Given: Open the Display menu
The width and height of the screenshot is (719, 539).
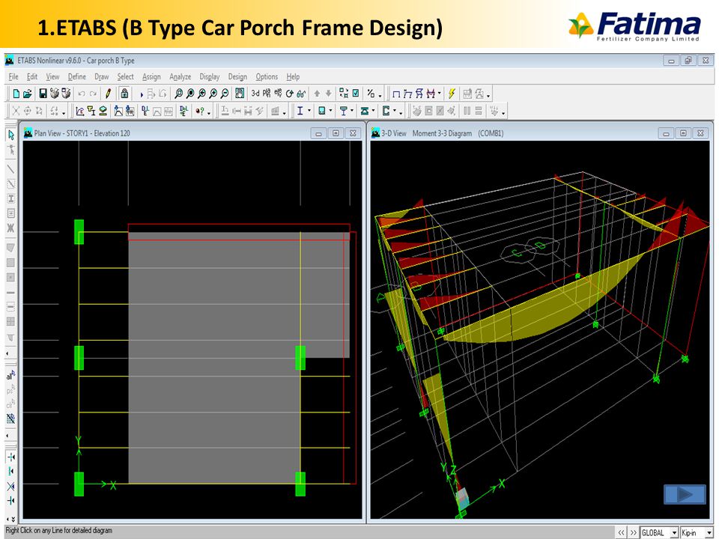Looking at the screenshot, I should 210,76.
